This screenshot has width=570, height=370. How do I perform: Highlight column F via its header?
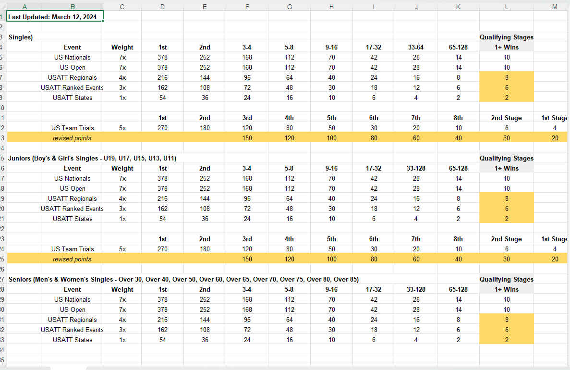point(247,7)
